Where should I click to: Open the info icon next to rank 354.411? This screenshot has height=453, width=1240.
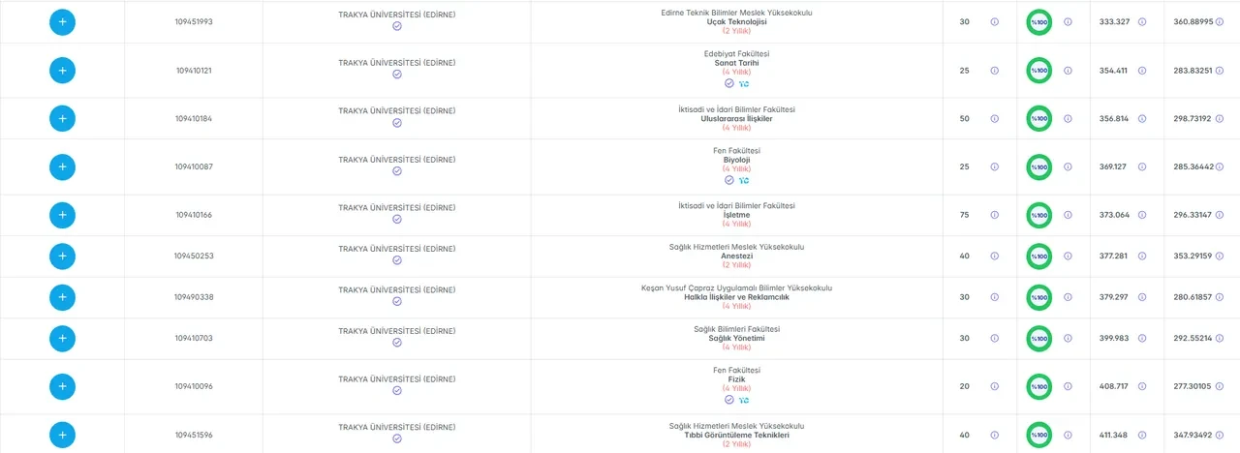tap(1142, 70)
